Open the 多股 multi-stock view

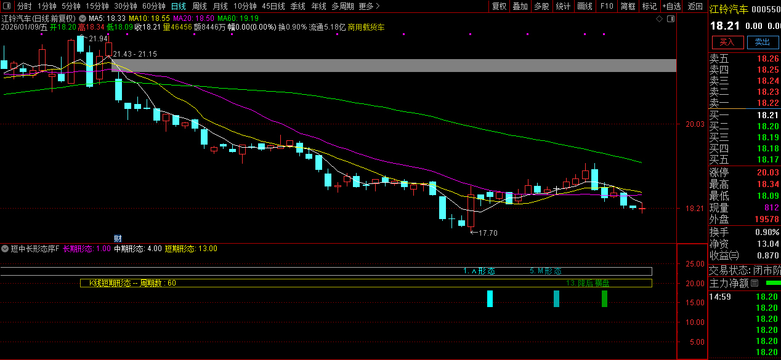tap(541, 6)
